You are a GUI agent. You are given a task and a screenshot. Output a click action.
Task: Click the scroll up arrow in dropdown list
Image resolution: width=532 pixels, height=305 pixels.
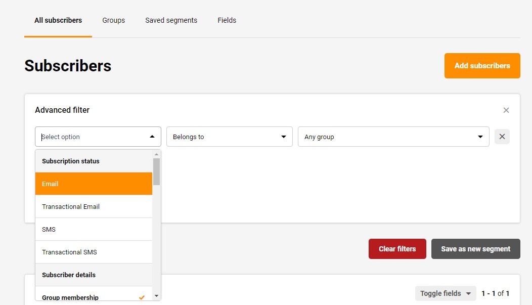(x=156, y=154)
